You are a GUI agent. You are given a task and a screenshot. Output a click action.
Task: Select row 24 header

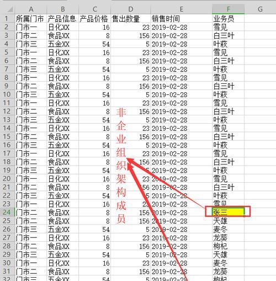pos(7,213)
